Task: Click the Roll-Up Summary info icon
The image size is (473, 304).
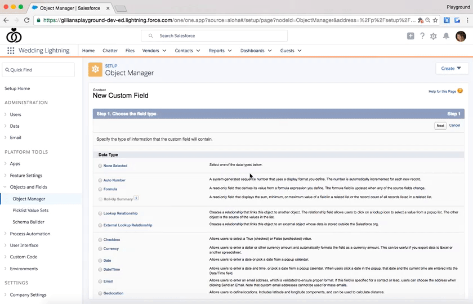Action: (136, 198)
